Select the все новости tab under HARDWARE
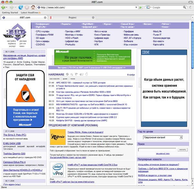194x189 pixels. [55, 79]
